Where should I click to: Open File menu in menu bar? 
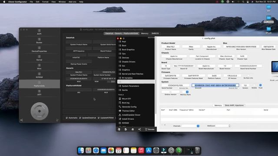[31, 2]
